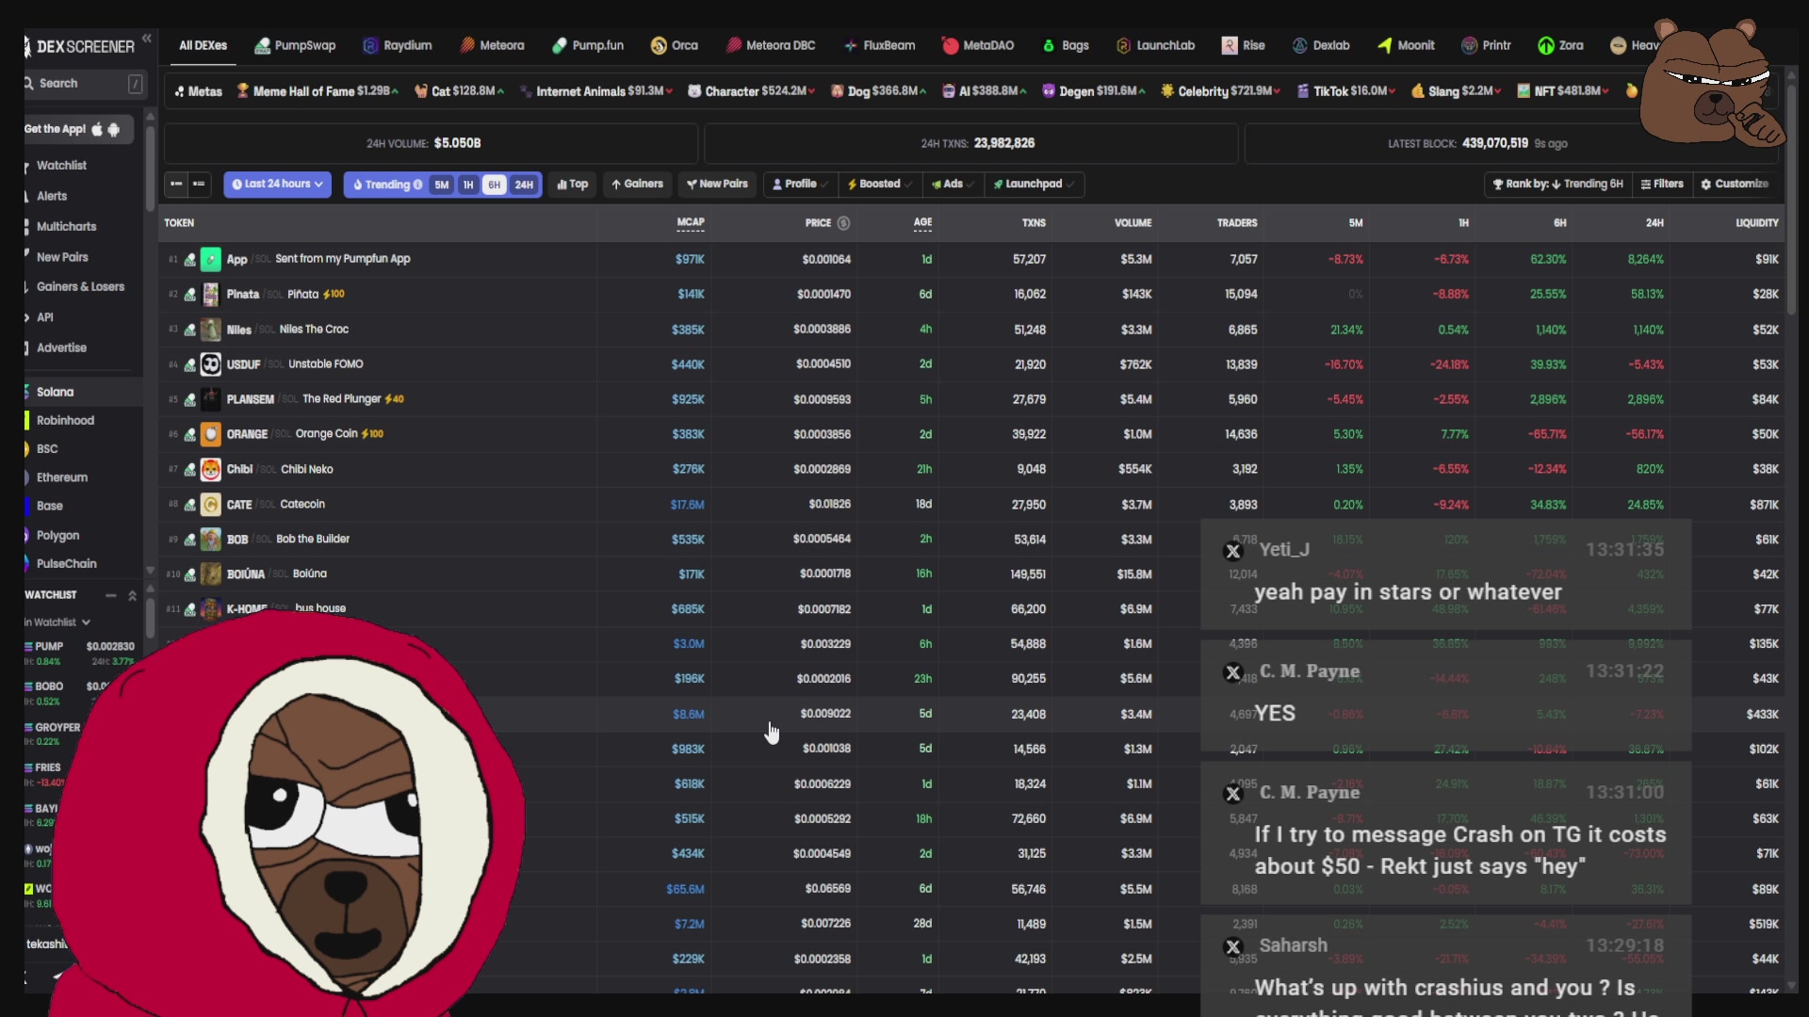The height and width of the screenshot is (1017, 1809).
Task: Set trending timeframe to 24H
Action: point(524,185)
